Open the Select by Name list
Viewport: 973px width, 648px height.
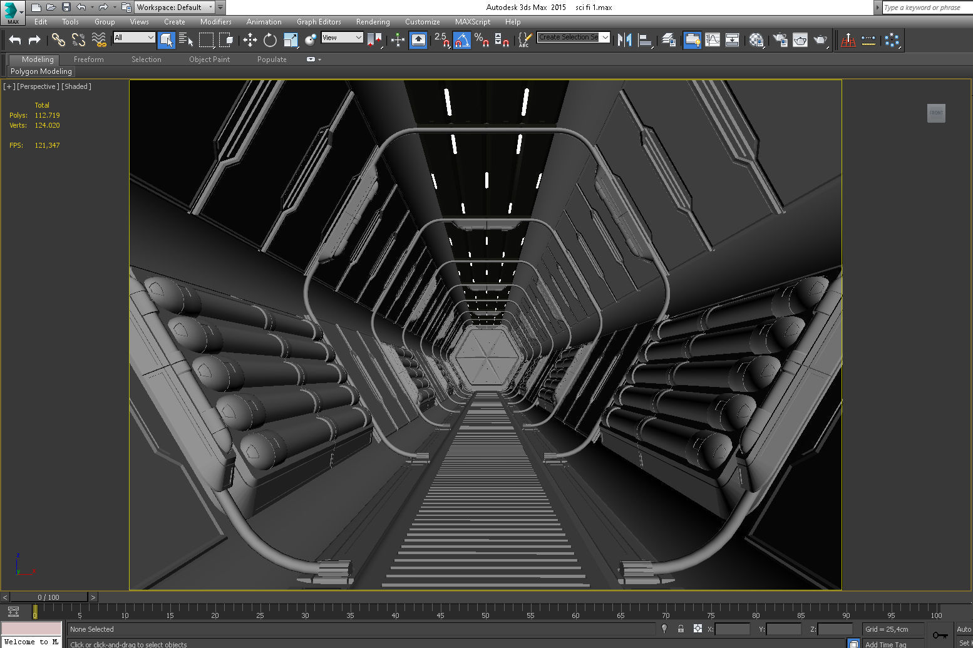[186, 40]
